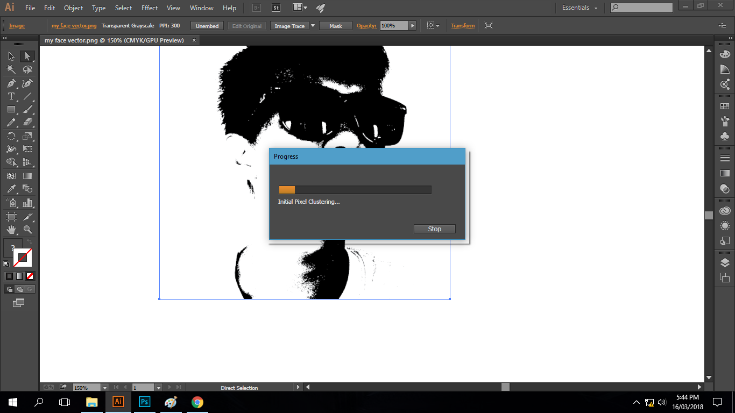The height and width of the screenshot is (413, 735).
Task: Set fill mode to Color
Action: (x=9, y=276)
